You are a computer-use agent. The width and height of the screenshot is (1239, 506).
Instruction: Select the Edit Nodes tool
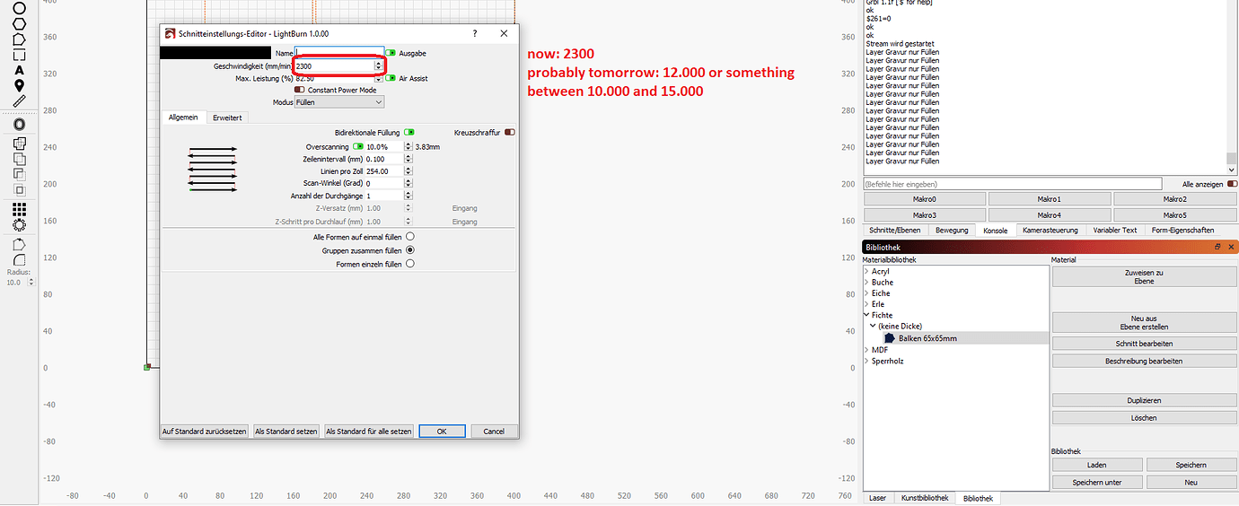19,244
